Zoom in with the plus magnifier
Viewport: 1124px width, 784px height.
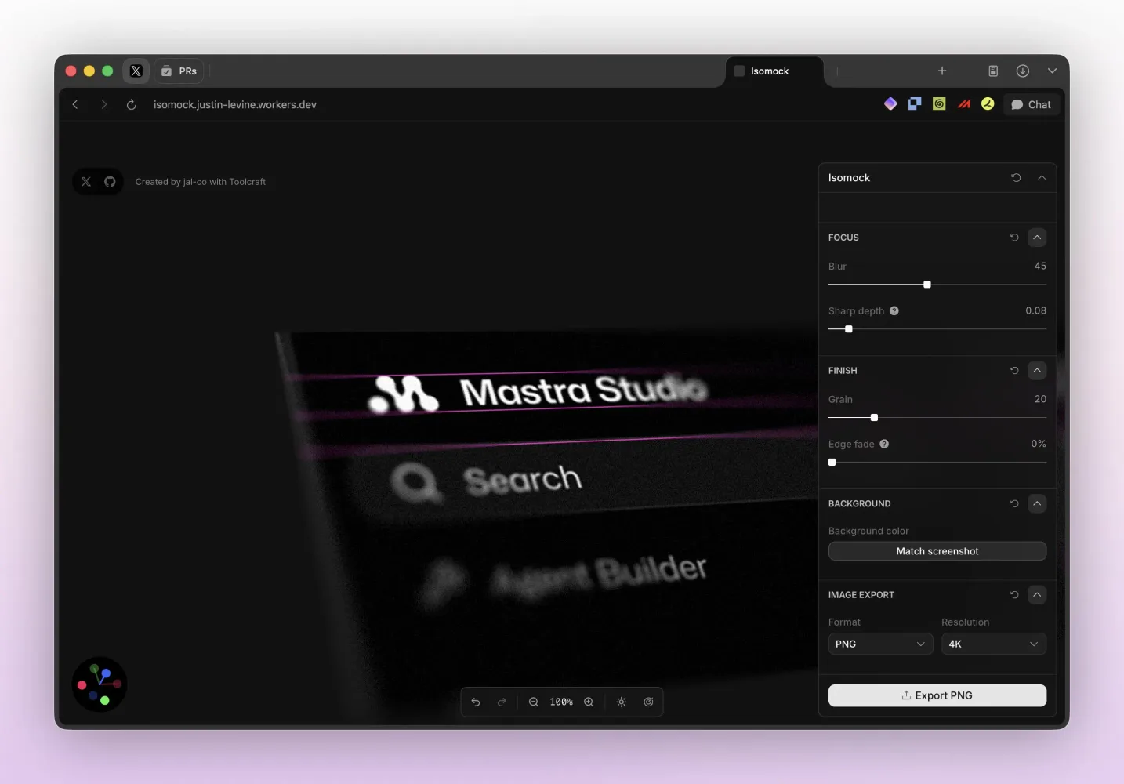click(589, 702)
